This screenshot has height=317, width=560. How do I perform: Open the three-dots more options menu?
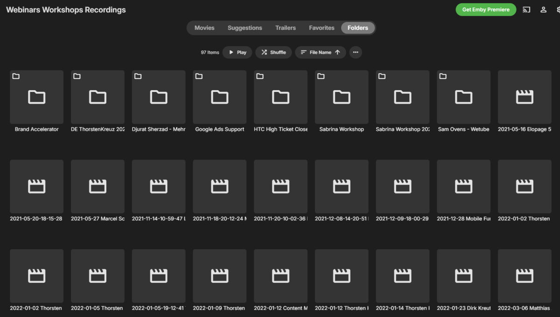[x=356, y=52]
